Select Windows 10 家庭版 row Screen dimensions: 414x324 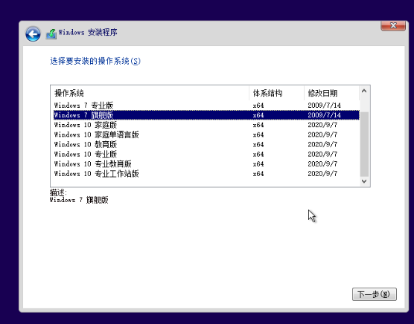[206, 125]
